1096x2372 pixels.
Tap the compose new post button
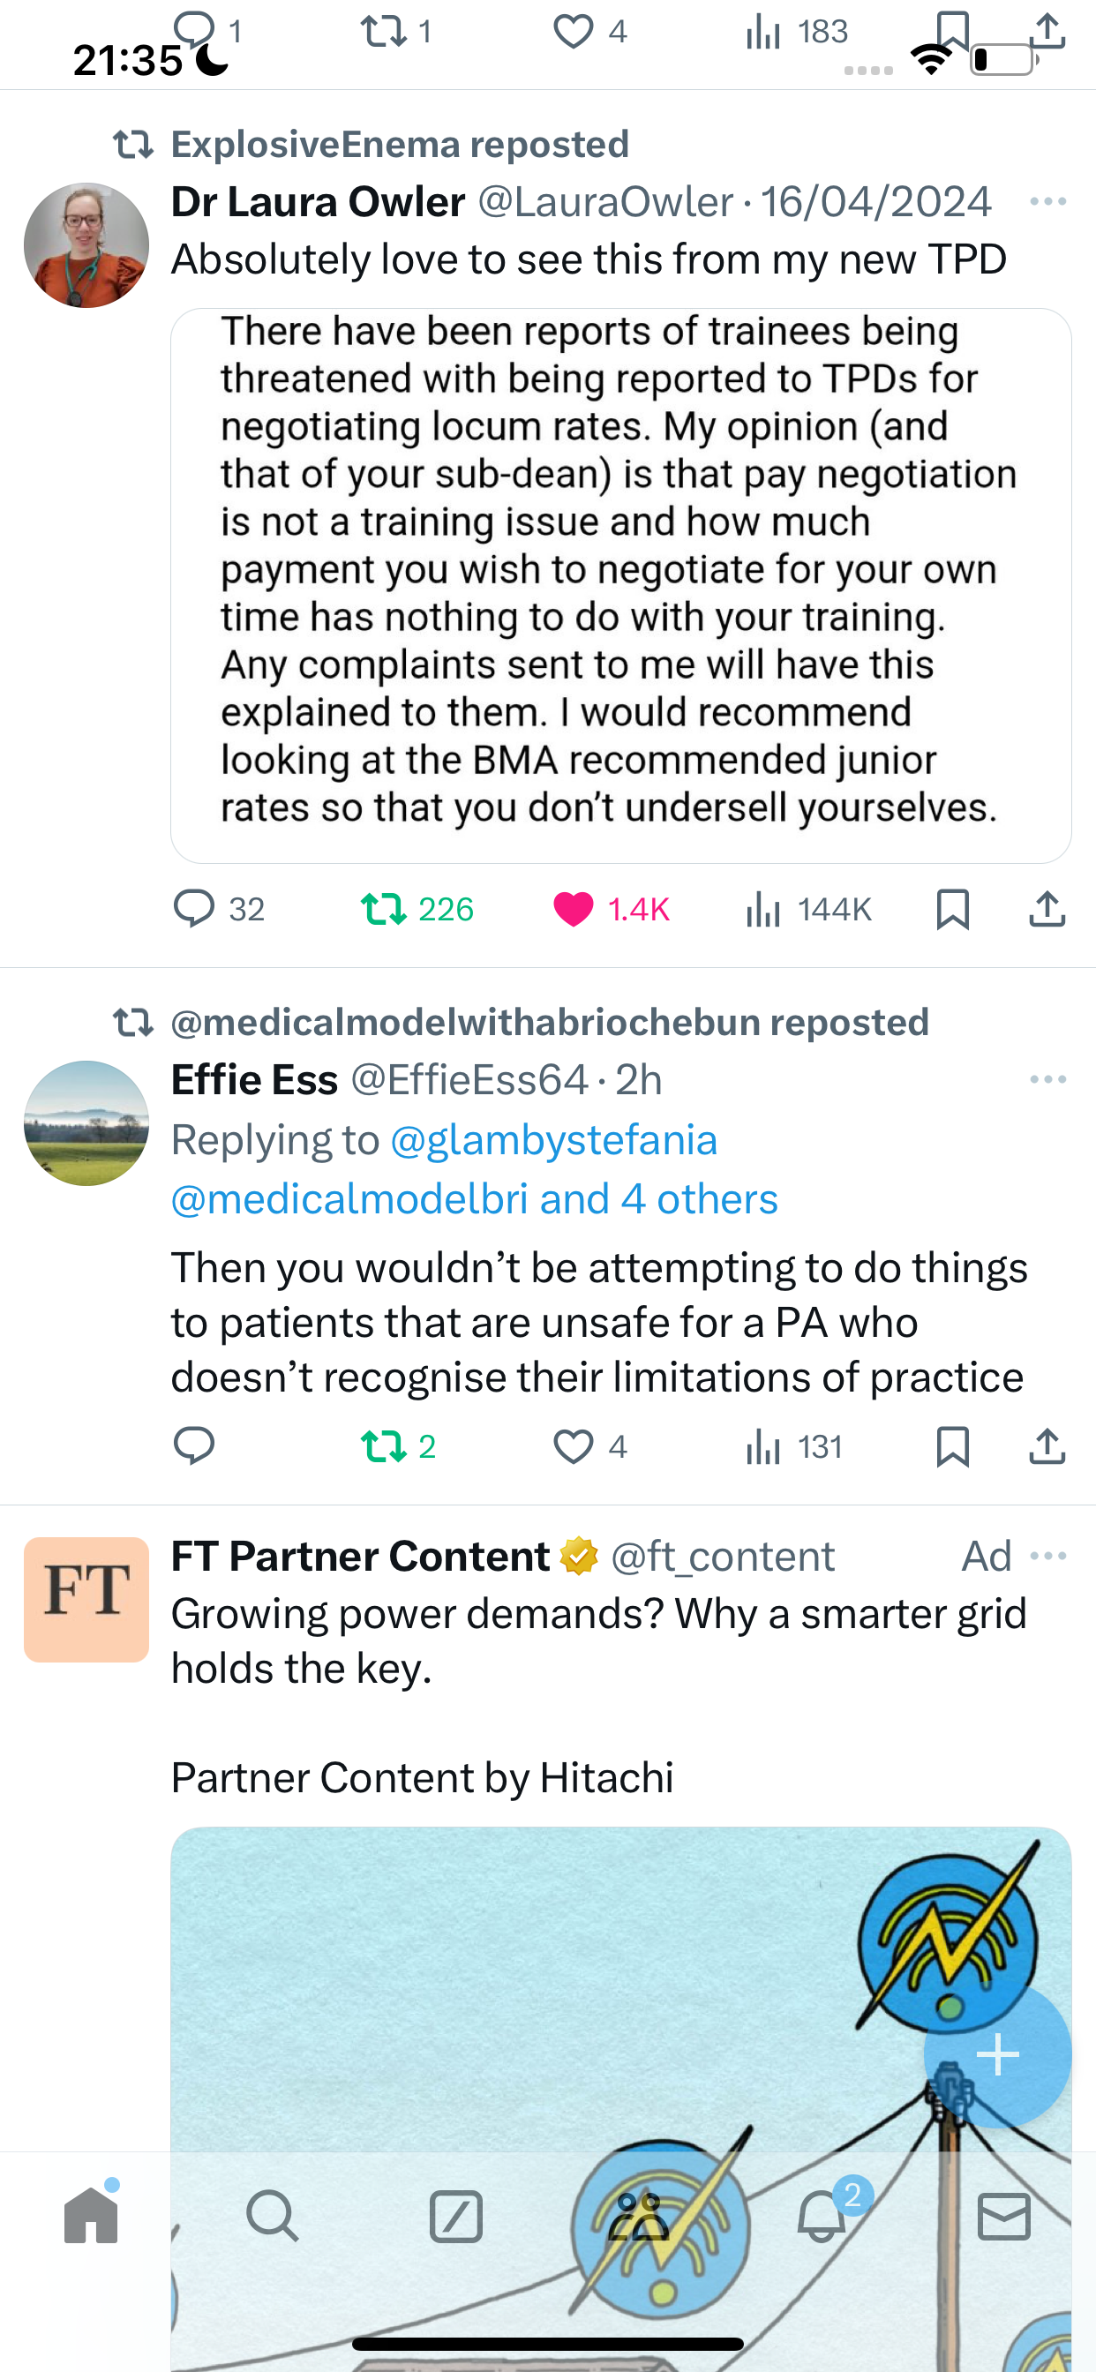coord(997,2055)
